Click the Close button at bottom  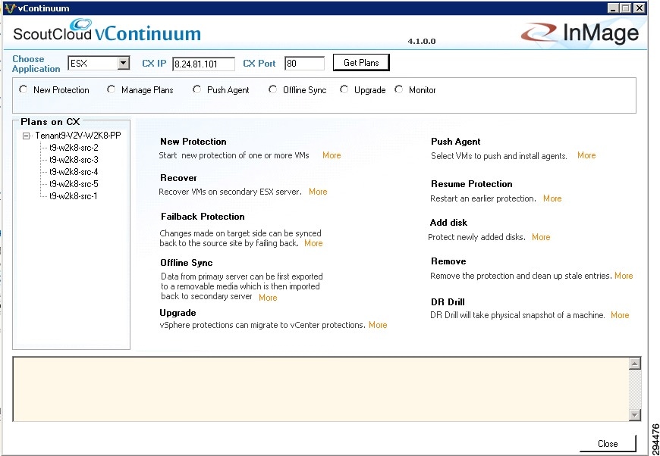[x=608, y=443]
